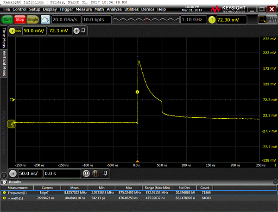Open the Display menu

[50, 9]
